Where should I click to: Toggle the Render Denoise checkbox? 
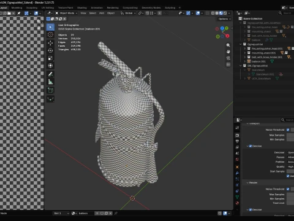point(251,210)
